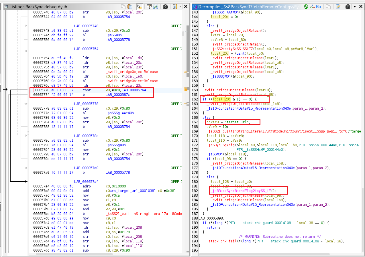This screenshot has width=365, height=257.
Task: Click LAB_000057a4 operand in the tbnz instruction
Action: pyautogui.click(x=134, y=90)
